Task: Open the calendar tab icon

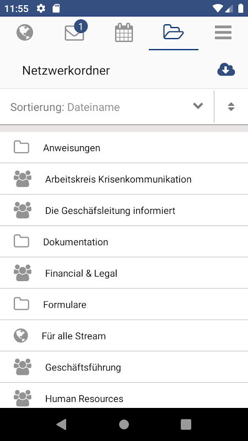Action: point(124,33)
